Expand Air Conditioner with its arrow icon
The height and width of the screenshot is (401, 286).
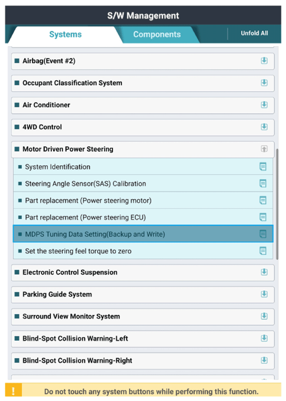tap(264, 105)
